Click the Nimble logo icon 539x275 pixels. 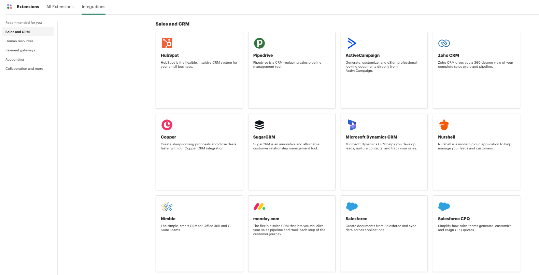click(x=167, y=207)
